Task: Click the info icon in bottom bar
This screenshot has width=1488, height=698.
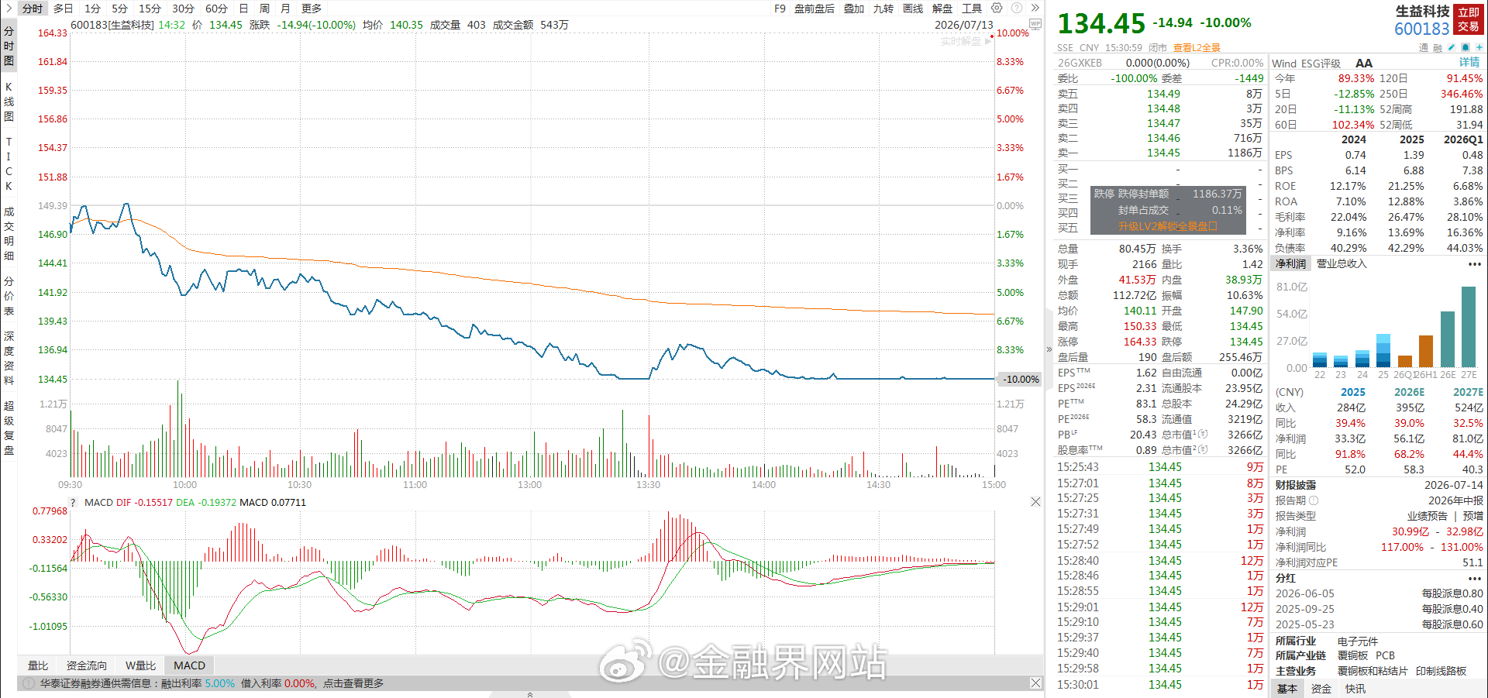Action: tap(29, 683)
